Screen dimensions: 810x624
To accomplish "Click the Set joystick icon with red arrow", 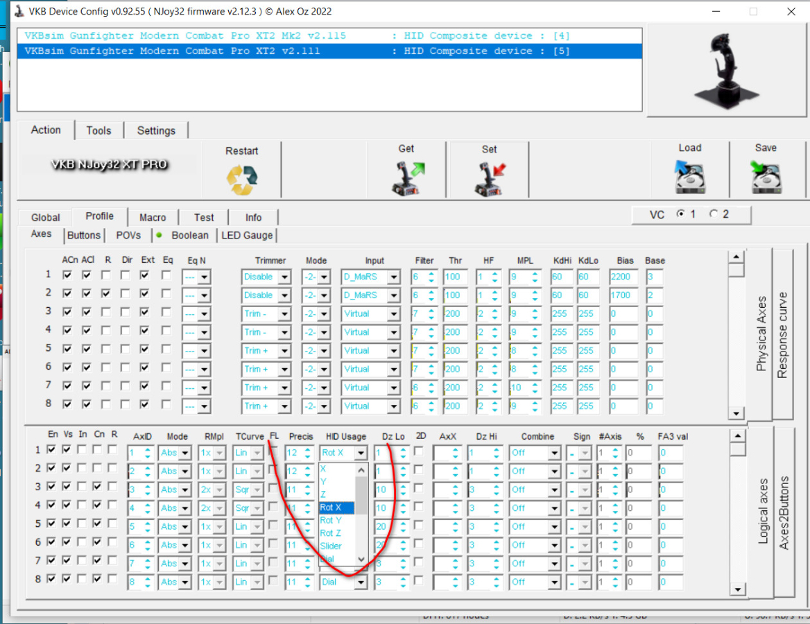I will pyautogui.click(x=490, y=179).
